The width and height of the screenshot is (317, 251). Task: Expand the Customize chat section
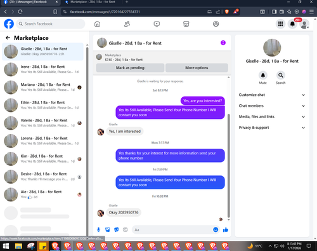coord(272,95)
